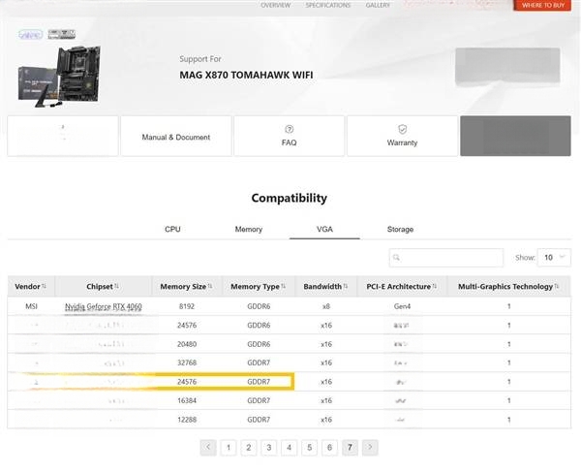Click the search magnifier icon
581x472 pixels.
pos(396,257)
